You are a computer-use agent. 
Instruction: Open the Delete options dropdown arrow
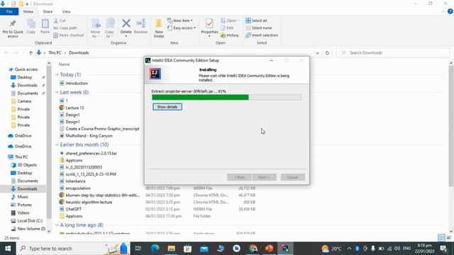click(126, 36)
